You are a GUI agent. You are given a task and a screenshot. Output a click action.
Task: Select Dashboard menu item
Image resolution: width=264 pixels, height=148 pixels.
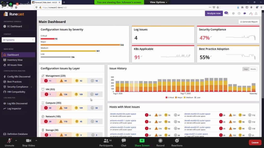(18, 55)
